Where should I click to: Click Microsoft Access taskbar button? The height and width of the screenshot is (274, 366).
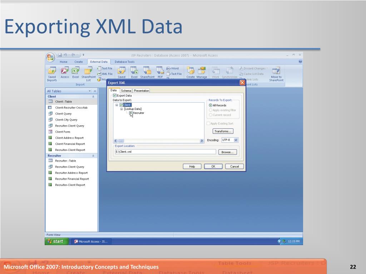[x=91, y=242]
